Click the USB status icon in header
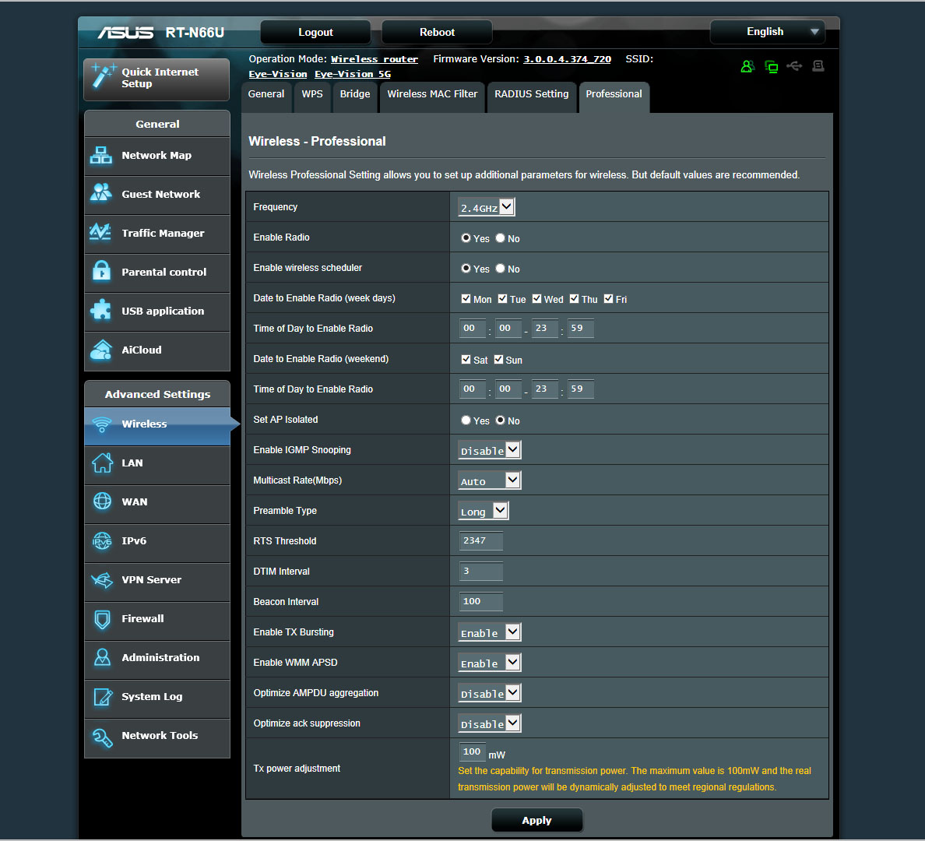 pyautogui.click(x=794, y=66)
